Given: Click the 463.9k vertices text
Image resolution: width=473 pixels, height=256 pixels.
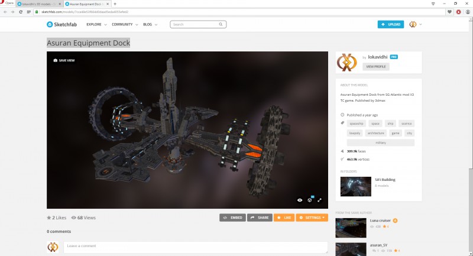Looking at the screenshot, I should (x=358, y=160).
